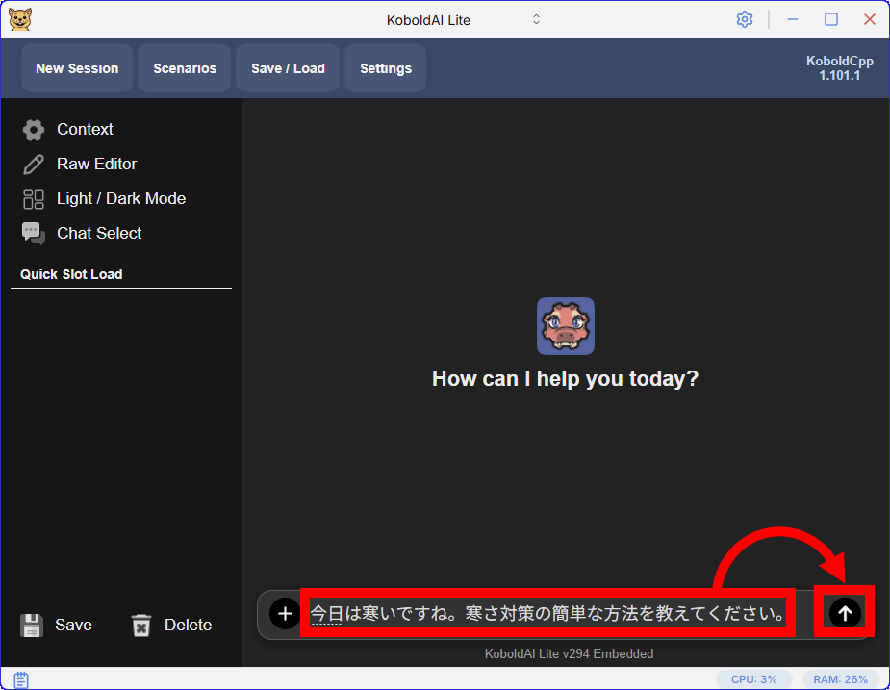This screenshot has width=890, height=690.
Task: Click the floppy disk Save icon
Action: click(33, 626)
